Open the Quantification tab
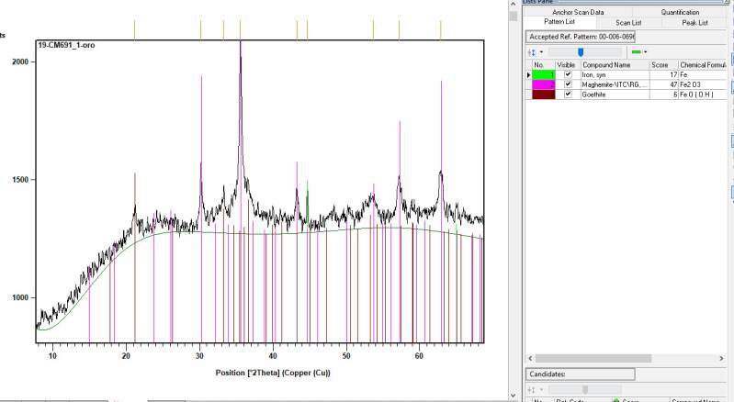The height and width of the screenshot is (402, 734). [680, 12]
